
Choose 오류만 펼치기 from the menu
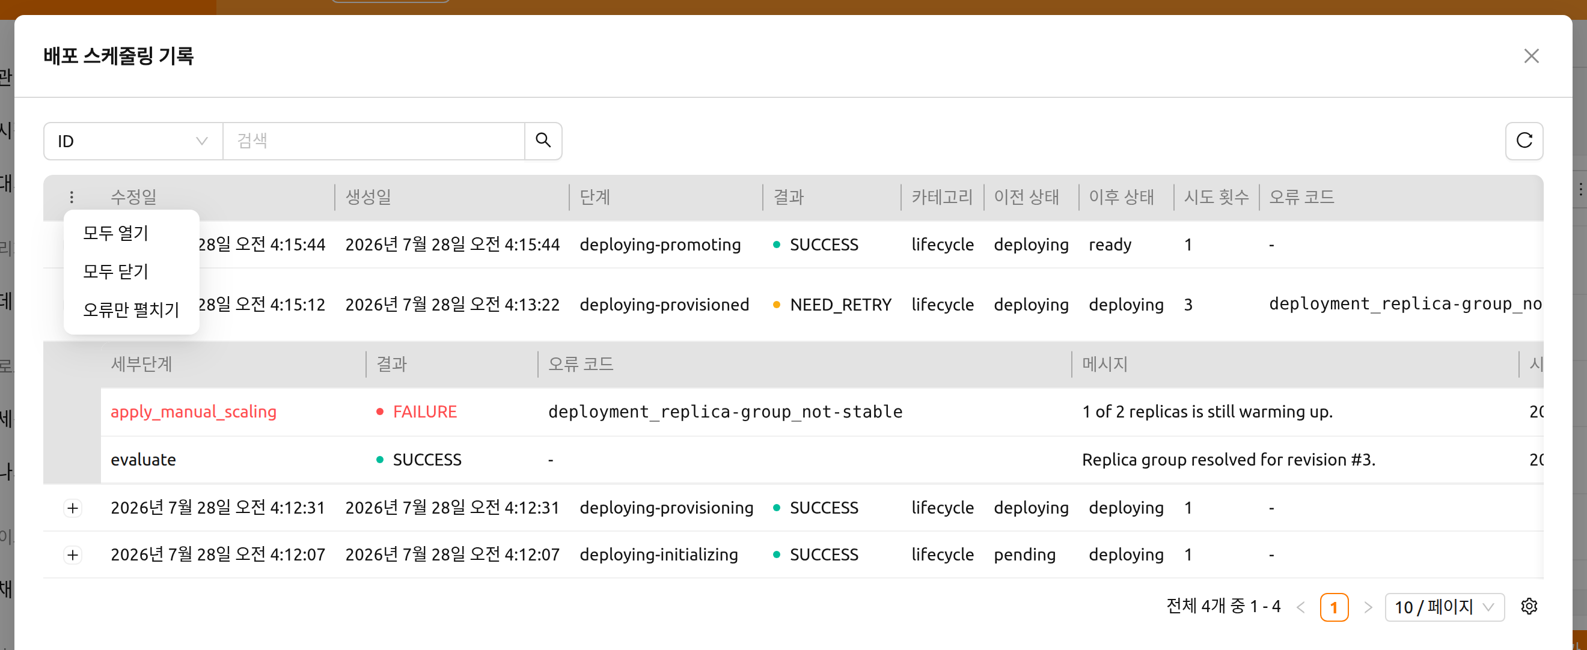(x=131, y=309)
